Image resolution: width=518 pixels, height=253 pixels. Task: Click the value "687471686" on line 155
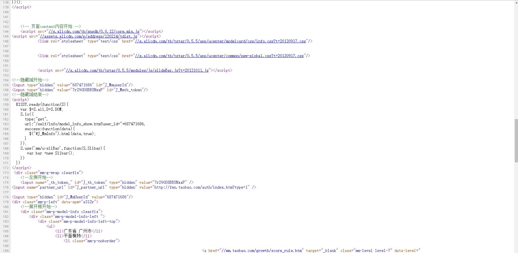82,85
